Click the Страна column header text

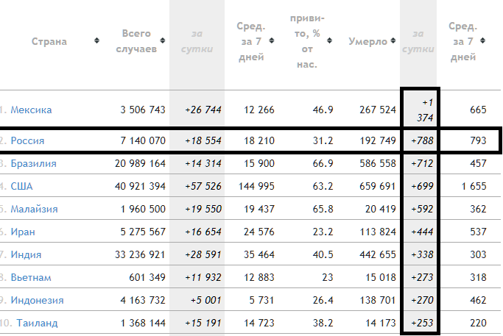(49, 41)
